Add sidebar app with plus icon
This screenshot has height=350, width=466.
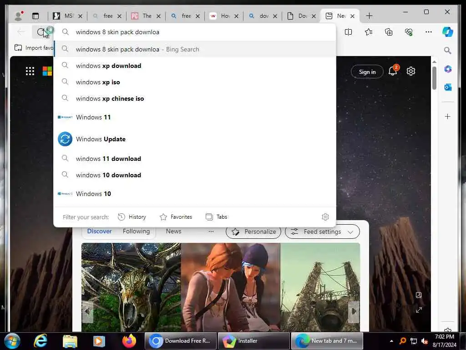(x=448, y=116)
